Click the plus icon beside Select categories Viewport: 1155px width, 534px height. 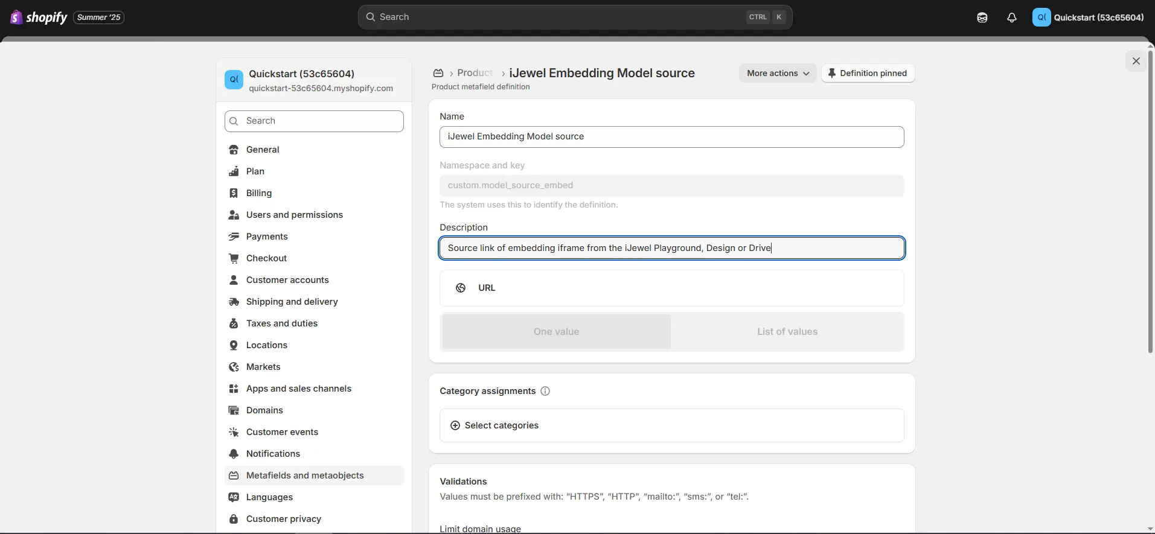[455, 425]
